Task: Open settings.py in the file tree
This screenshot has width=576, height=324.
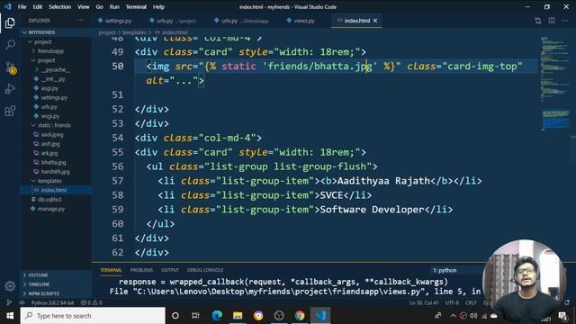Action: coord(54,98)
